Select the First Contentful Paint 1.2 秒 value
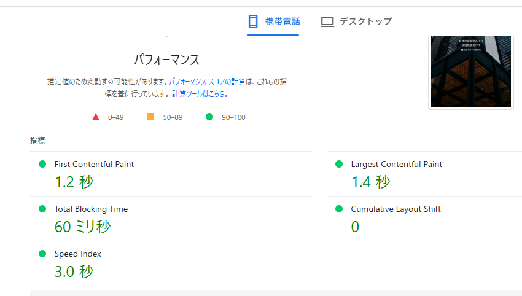The image size is (522, 296). point(74,182)
